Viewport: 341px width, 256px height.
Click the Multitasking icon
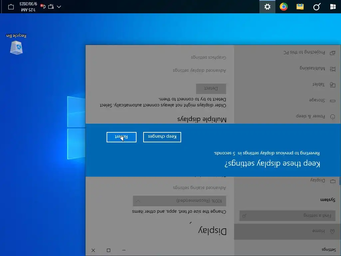point(333,69)
